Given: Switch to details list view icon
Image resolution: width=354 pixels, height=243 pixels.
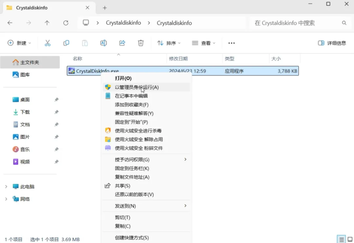Looking at the screenshot, I should tap(341, 239).
